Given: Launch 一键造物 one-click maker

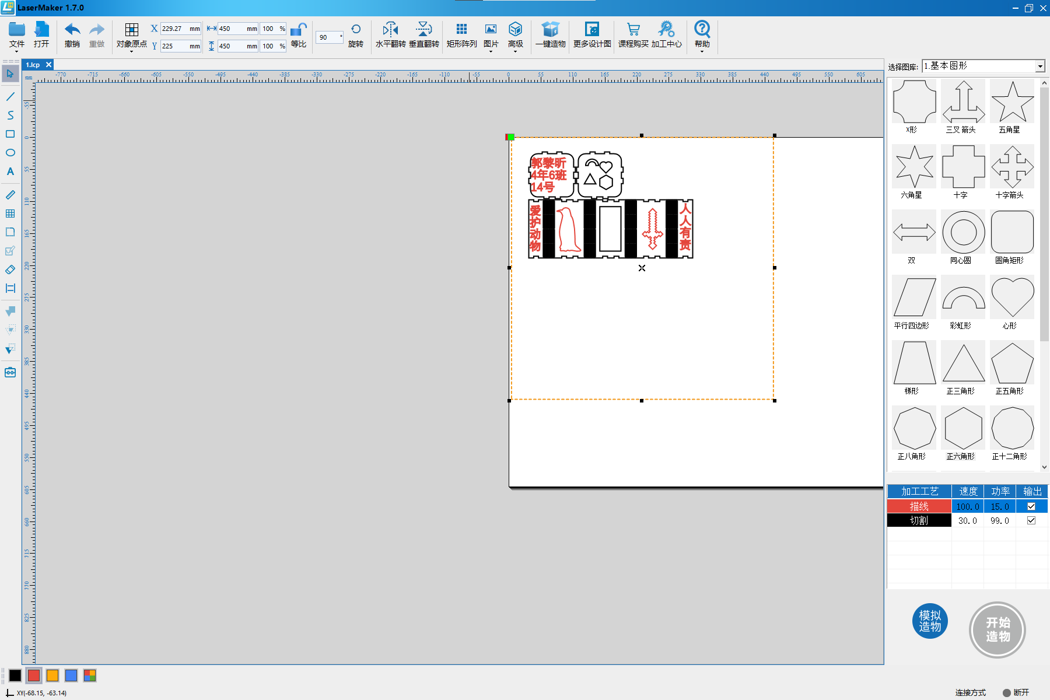Looking at the screenshot, I should (x=551, y=29).
